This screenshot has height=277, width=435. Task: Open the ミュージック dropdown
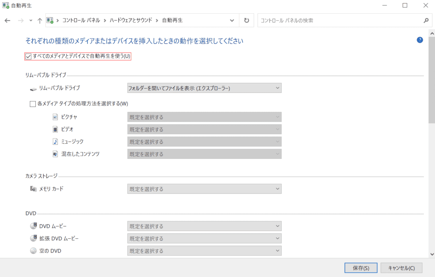(x=204, y=142)
